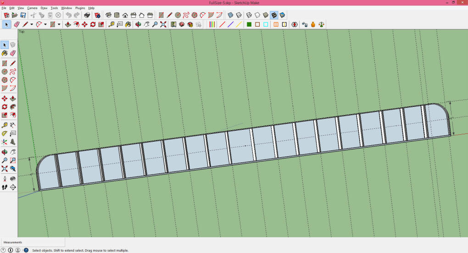
Task: Select the Freehand drawing tool in top toolbar
Action: pyautogui.click(x=186, y=15)
